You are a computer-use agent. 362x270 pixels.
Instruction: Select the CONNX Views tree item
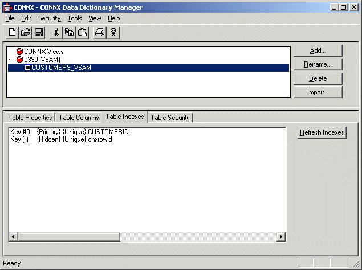point(44,52)
